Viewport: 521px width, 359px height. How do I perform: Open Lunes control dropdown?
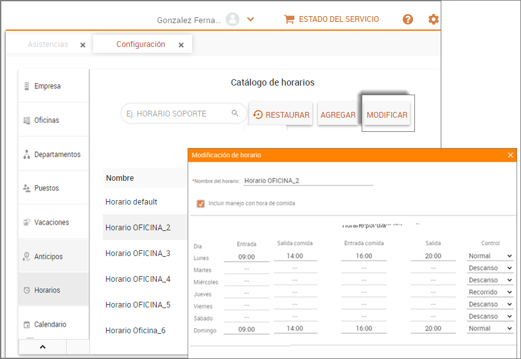pos(490,256)
